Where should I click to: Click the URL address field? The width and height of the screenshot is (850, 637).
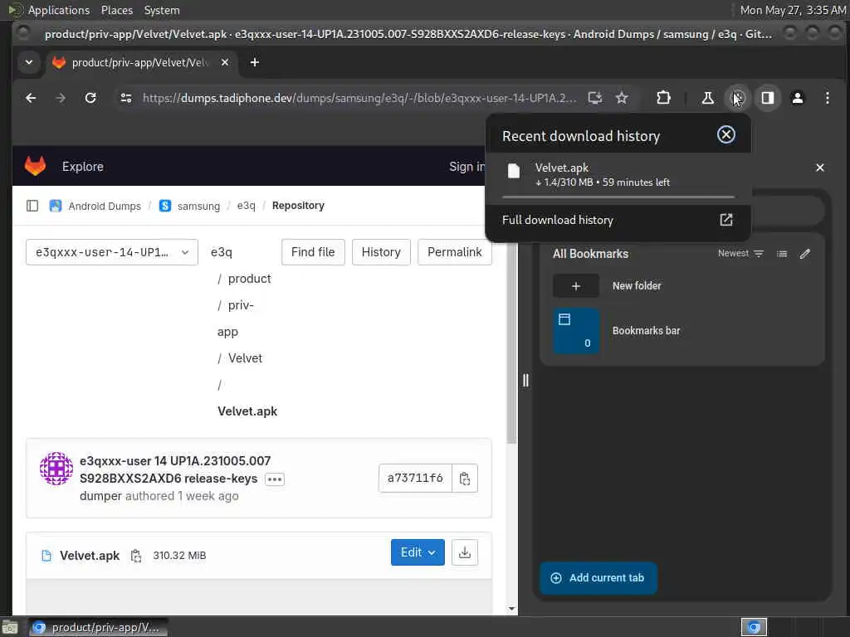point(359,98)
